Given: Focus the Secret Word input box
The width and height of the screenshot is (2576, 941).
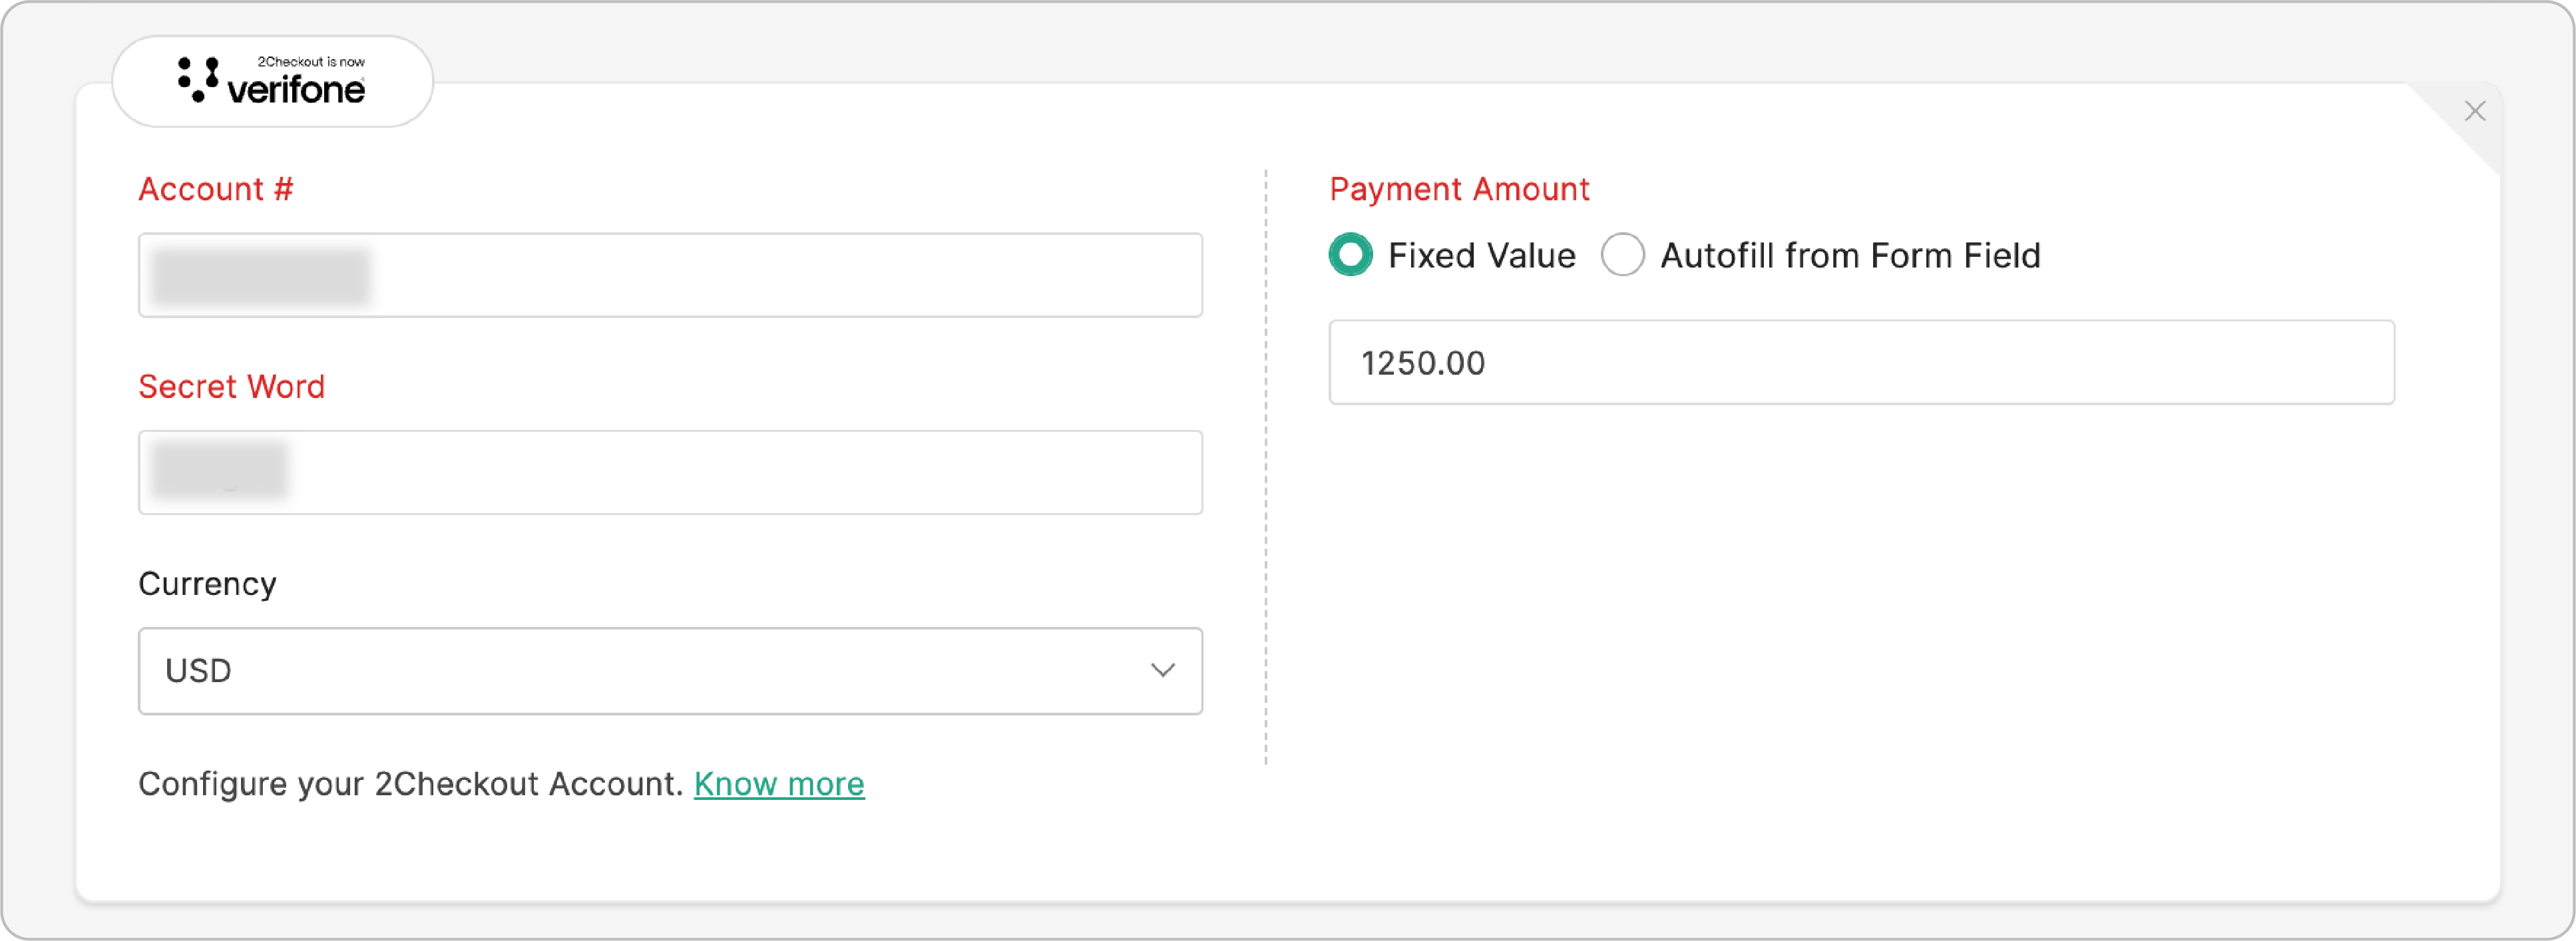Looking at the screenshot, I should 670,472.
